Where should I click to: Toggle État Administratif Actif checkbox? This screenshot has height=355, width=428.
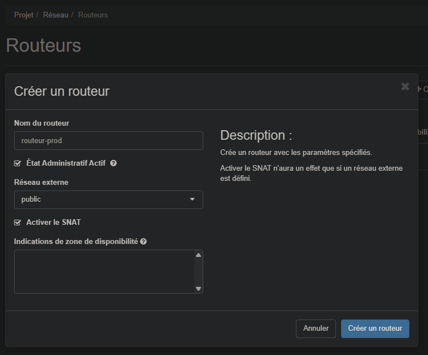(x=18, y=163)
